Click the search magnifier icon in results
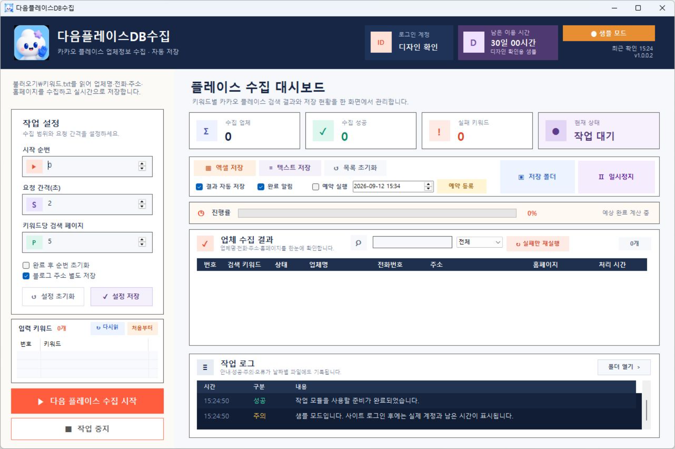This screenshot has width=675, height=449. [x=359, y=243]
